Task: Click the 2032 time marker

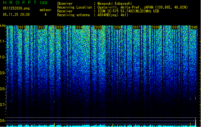Action: [x=41, y=27]
